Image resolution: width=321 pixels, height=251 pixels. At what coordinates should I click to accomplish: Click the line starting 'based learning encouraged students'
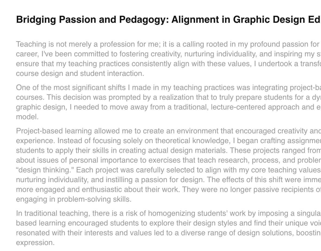click(168, 223)
